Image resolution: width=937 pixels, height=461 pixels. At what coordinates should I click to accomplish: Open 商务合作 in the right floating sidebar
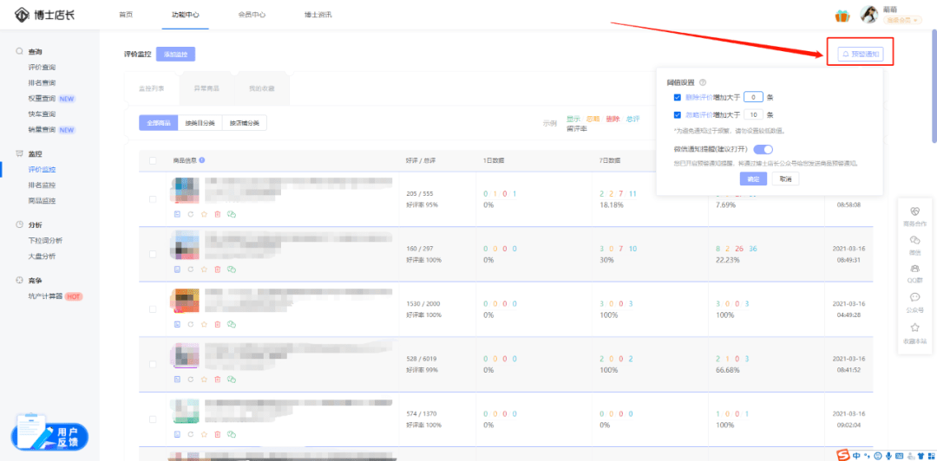914,216
